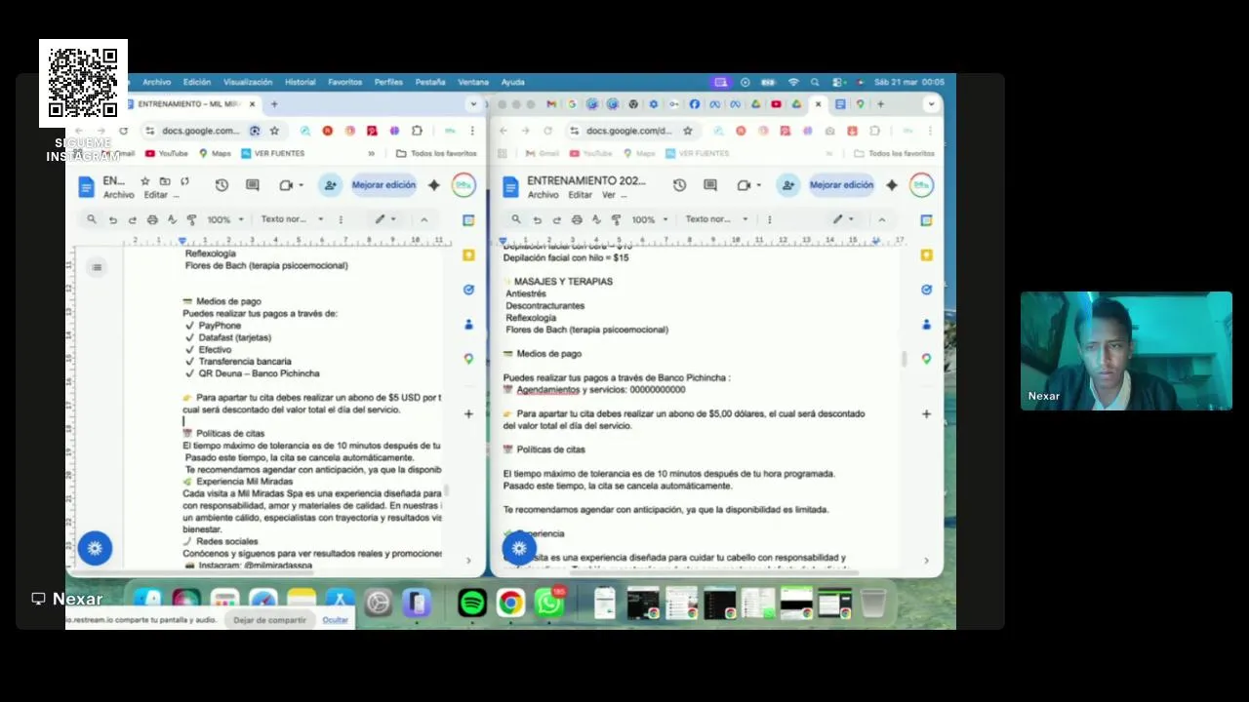1249x702 pixels.
Task: Select paint format in right Docs toolbar
Action: pyautogui.click(x=616, y=219)
